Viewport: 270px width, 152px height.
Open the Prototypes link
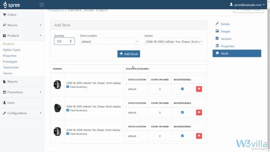10,62
